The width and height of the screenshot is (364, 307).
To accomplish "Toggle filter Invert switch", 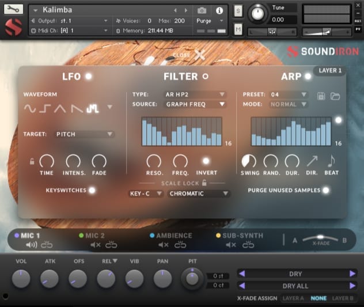I will pyautogui.click(x=206, y=161).
